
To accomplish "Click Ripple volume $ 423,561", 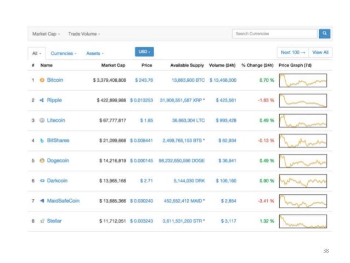I will 226,100.
